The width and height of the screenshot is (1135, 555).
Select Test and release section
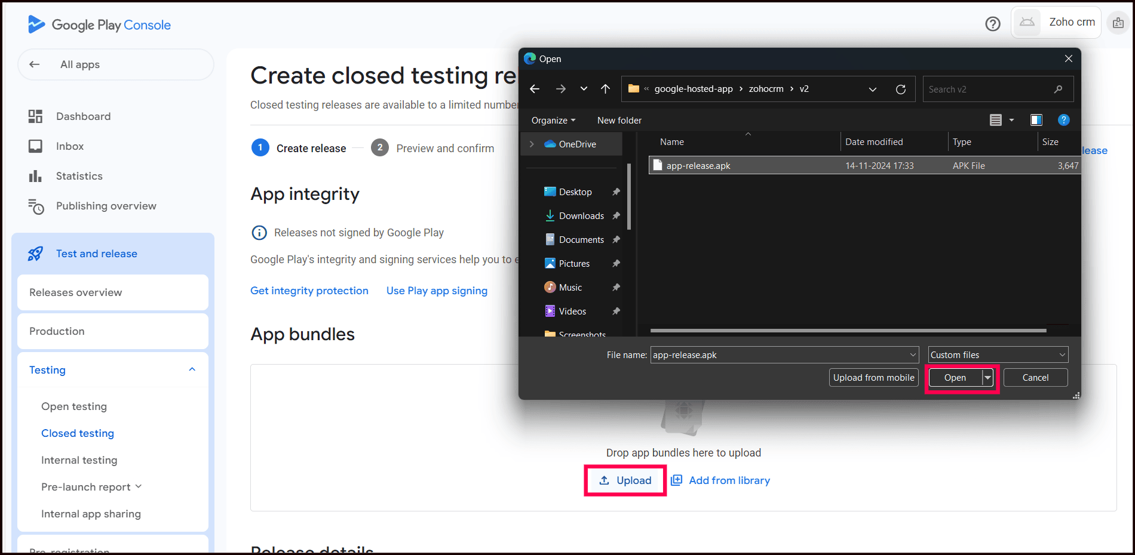pyautogui.click(x=113, y=254)
